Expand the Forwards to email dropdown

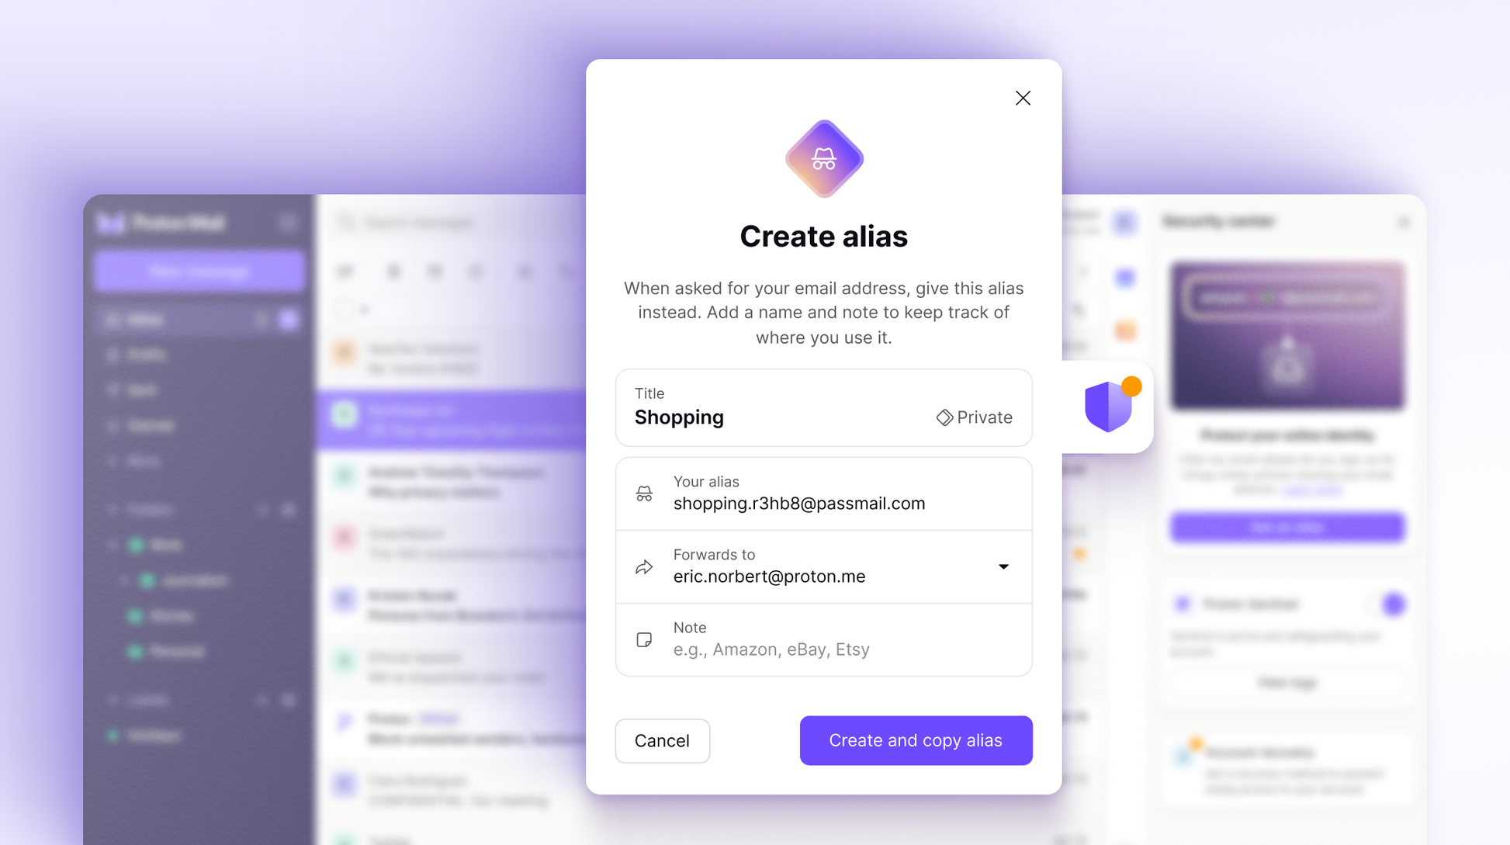click(1003, 566)
